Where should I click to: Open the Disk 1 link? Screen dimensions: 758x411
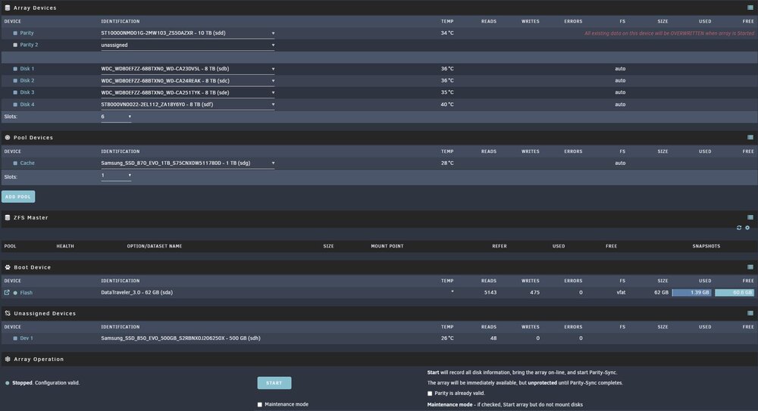tap(27, 69)
